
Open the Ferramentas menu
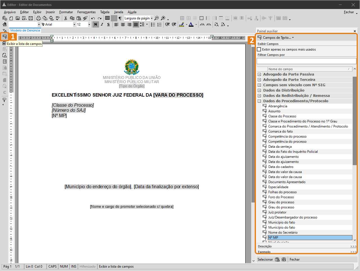pos(86,12)
